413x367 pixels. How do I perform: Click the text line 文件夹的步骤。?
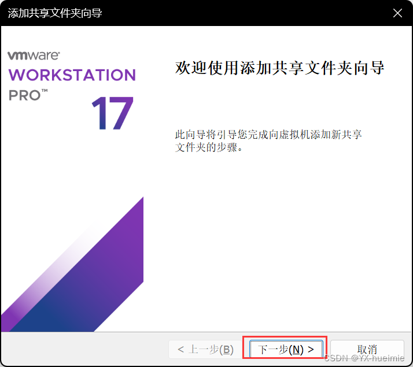[209, 147]
